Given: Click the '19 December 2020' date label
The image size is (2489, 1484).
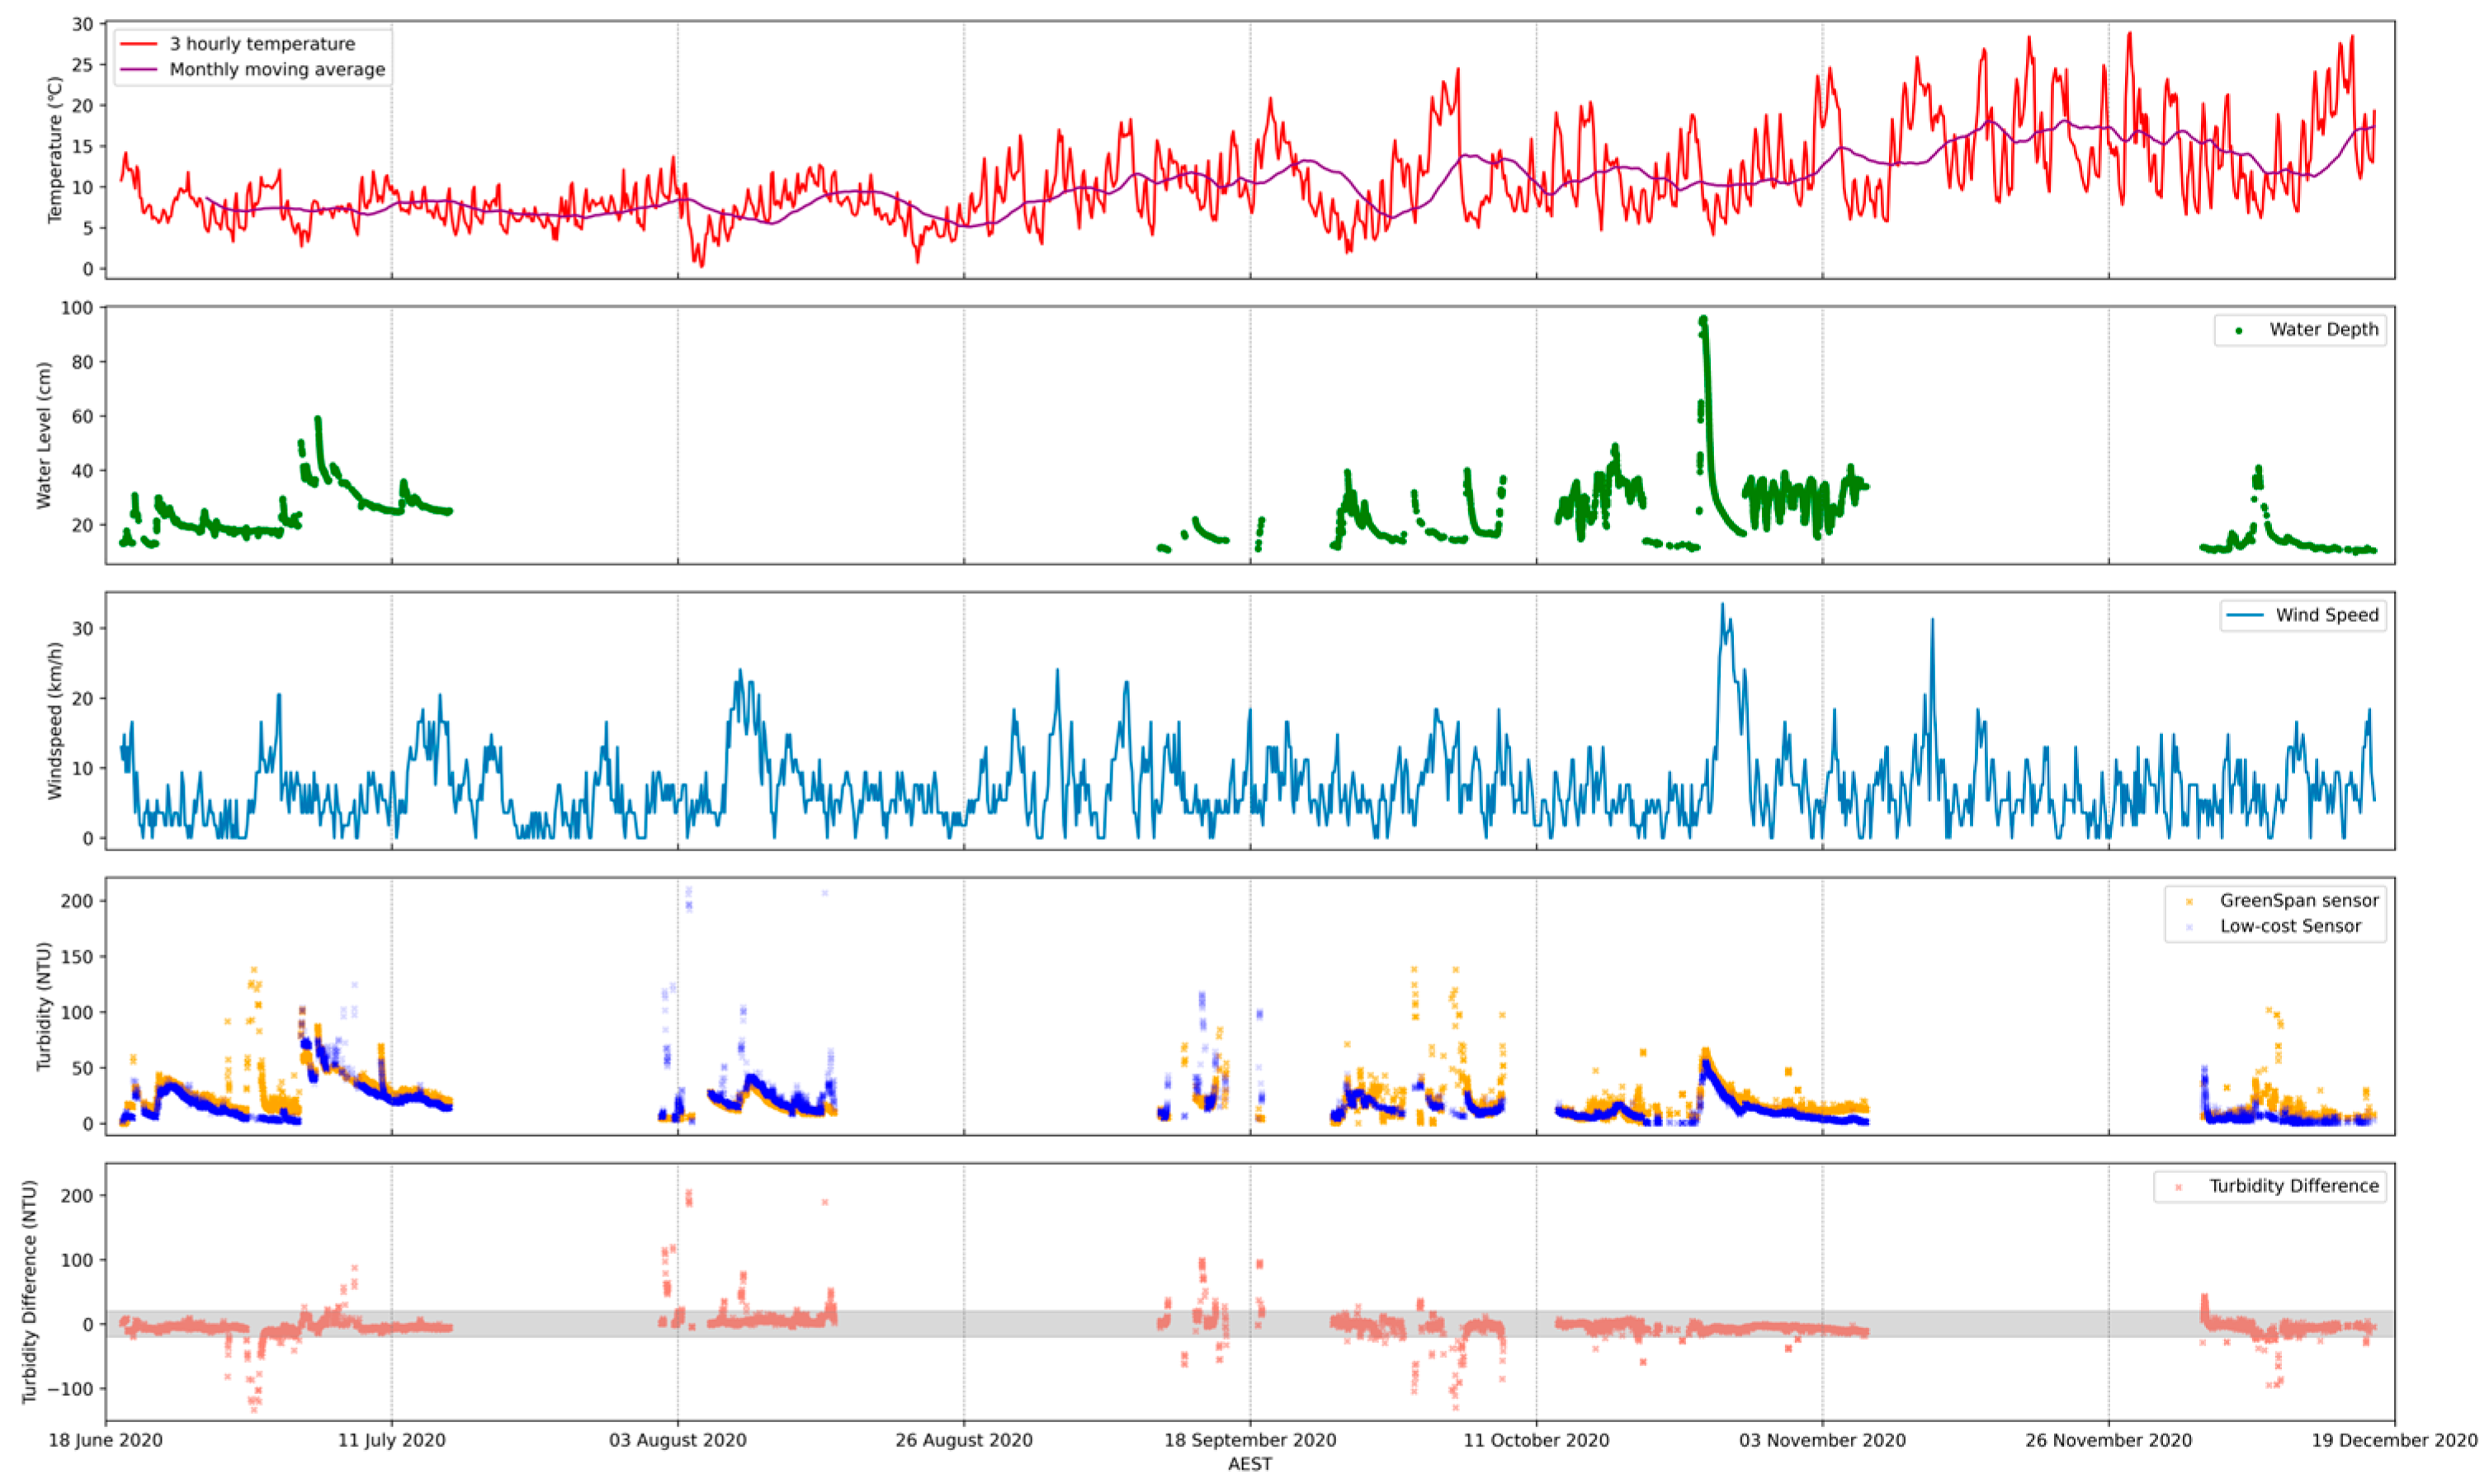Looking at the screenshot, I should [2393, 1440].
